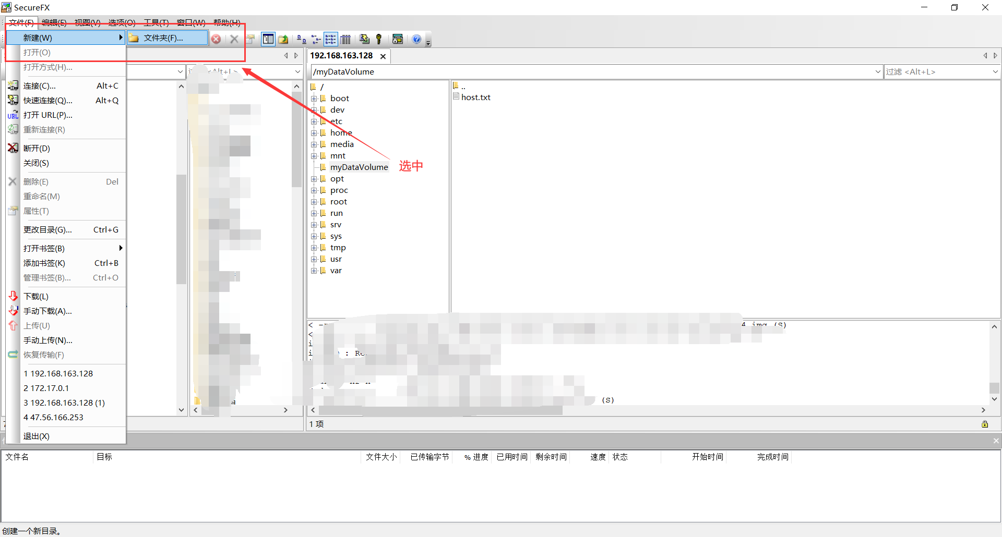The image size is (1002, 537).
Task: Switch to details view mode
Action: [x=345, y=39]
